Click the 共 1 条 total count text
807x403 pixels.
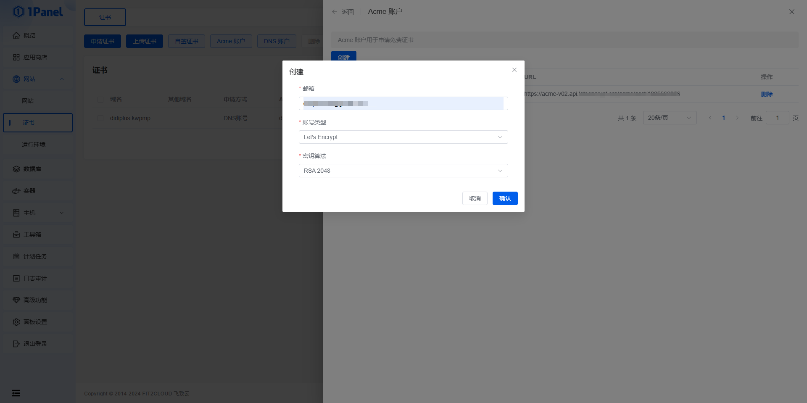point(627,118)
